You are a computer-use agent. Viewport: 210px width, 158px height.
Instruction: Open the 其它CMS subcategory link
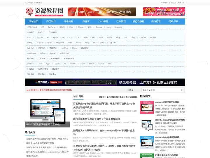[x=85, y=48]
